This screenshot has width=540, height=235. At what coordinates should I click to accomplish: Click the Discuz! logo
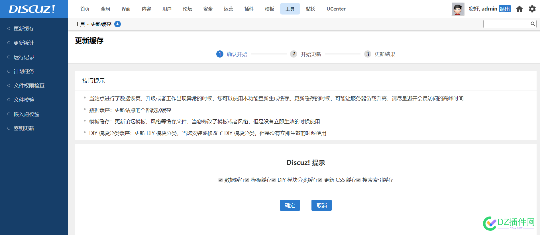[x=32, y=9]
